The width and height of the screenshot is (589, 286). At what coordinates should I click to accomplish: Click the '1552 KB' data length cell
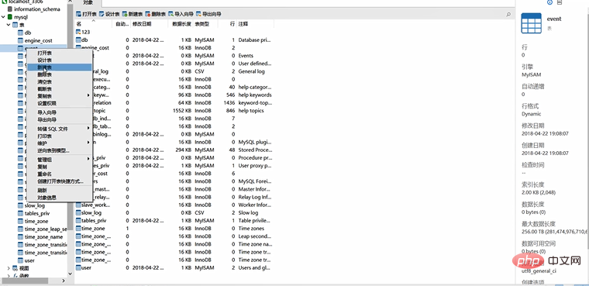click(182, 111)
